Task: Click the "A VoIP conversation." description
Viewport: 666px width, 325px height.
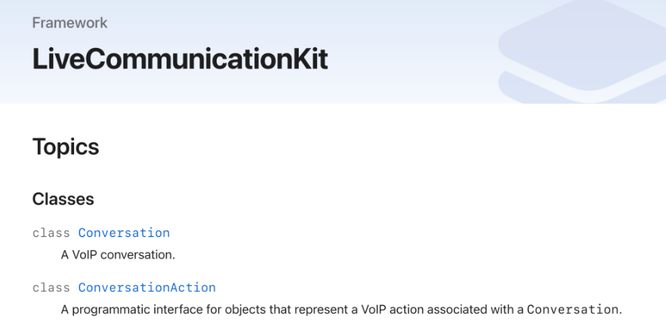Action: [x=118, y=254]
